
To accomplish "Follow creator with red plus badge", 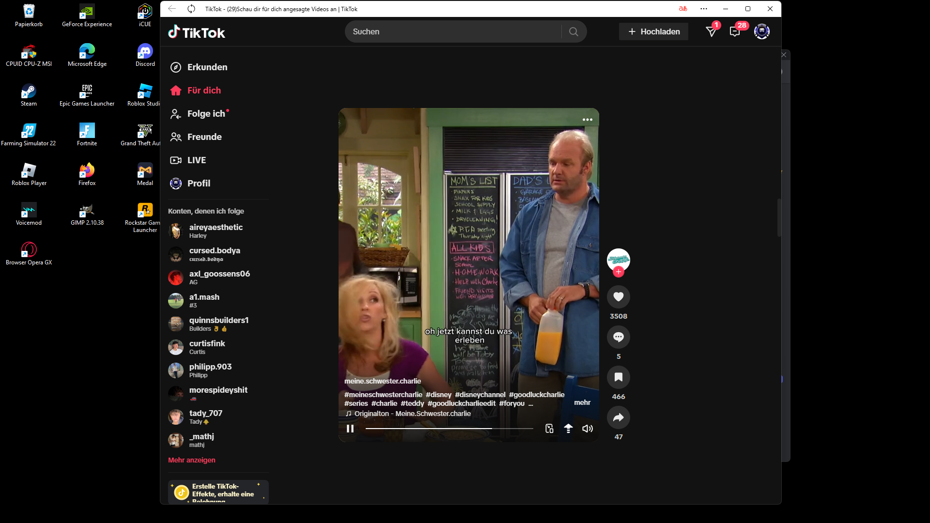I will 619,272.
